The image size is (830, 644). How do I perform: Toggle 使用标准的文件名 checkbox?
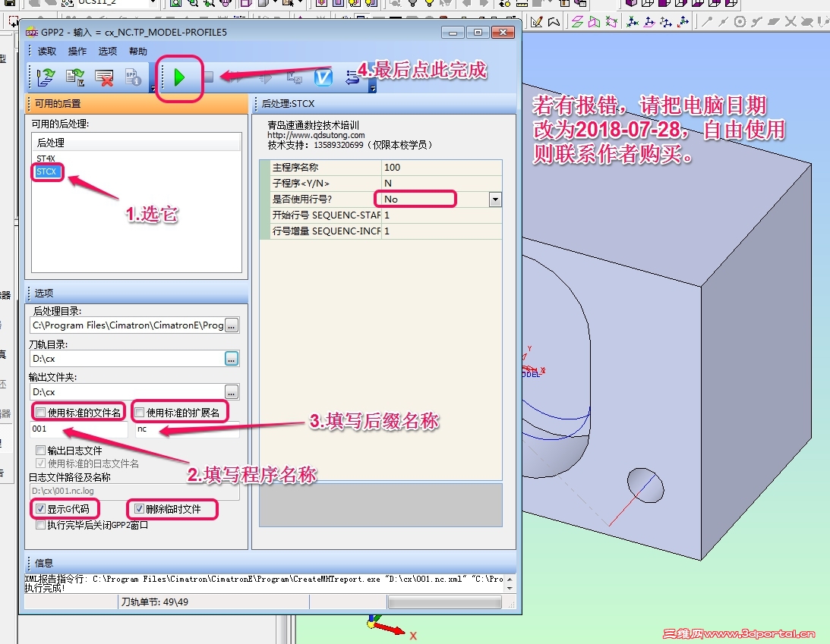click(41, 413)
